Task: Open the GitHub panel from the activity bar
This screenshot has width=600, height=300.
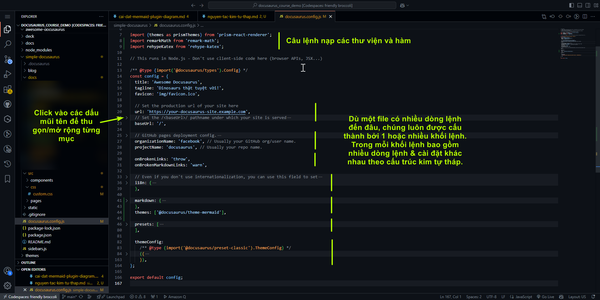Action: (7, 104)
